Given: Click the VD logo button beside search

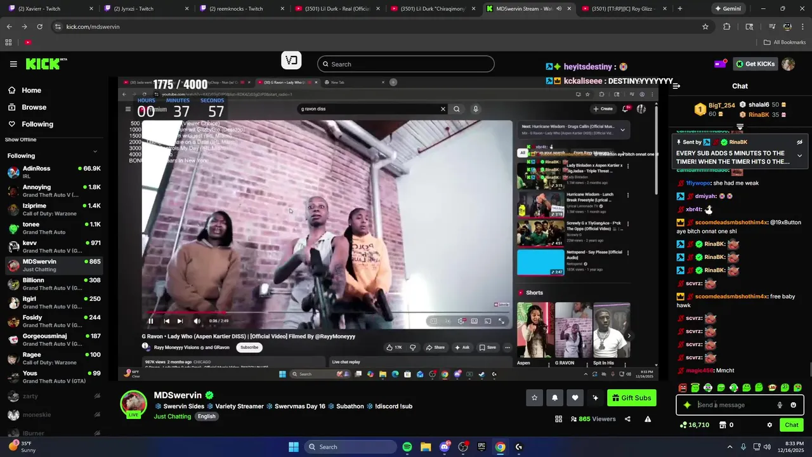Looking at the screenshot, I should pyautogui.click(x=291, y=61).
